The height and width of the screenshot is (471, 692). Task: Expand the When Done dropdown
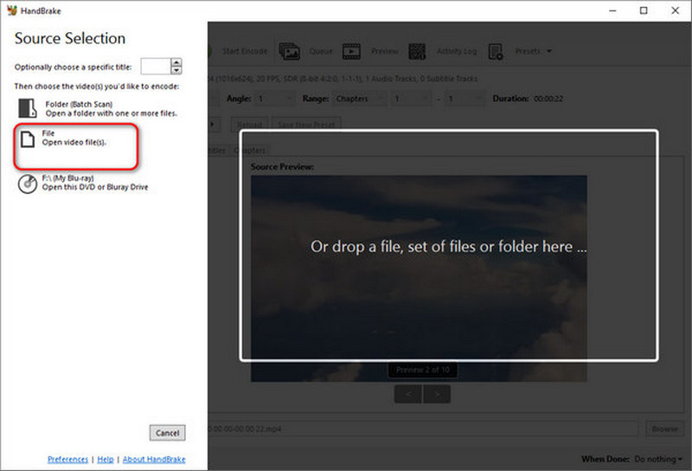(x=658, y=459)
